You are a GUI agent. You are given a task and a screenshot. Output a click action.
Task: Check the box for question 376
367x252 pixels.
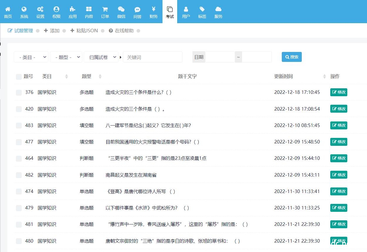click(19, 93)
